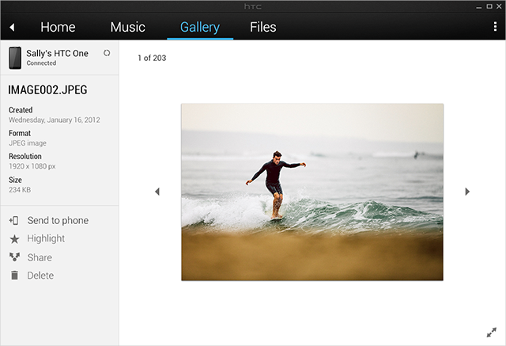Highlight the photo with the star icon
The image size is (506, 346).
click(13, 239)
